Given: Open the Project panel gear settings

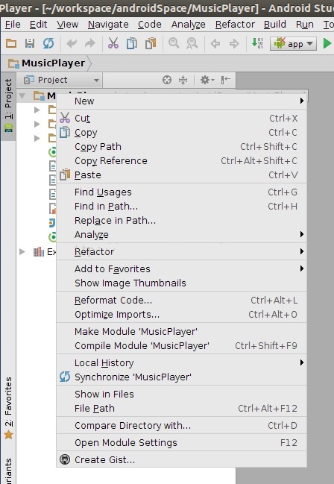Looking at the screenshot, I should coord(207,80).
